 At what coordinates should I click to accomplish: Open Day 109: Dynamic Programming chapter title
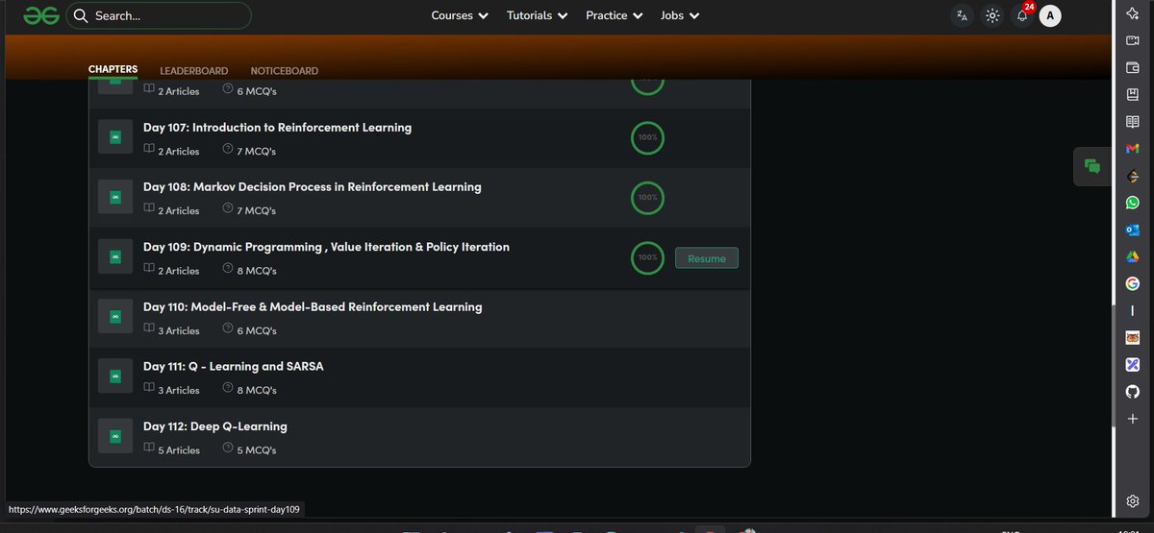[326, 247]
